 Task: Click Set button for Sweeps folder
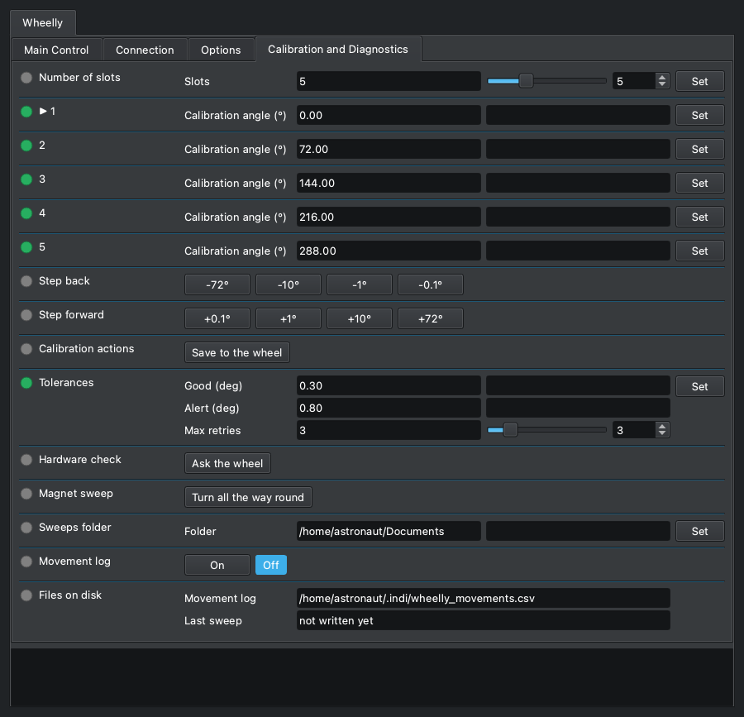click(699, 531)
